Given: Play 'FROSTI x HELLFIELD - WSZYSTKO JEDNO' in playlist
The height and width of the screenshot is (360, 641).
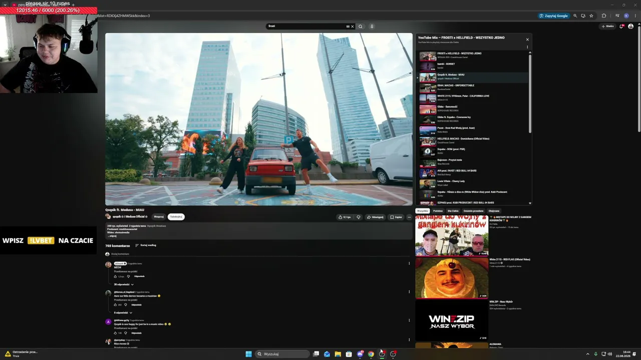Looking at the screenshot, I should (473, 55).
